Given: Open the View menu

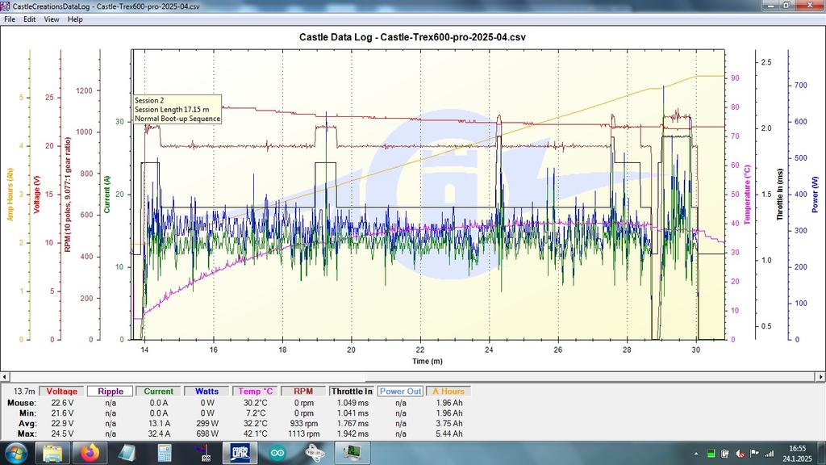Looking at the screenshot, I should tap(51, 19).
